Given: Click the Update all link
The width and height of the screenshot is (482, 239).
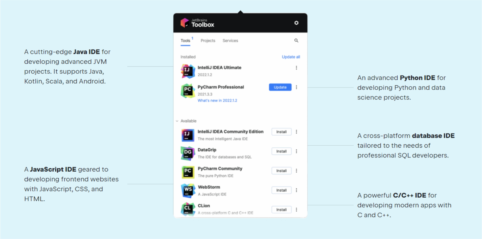Looking at the screenshot, I should tap(290, 57).
